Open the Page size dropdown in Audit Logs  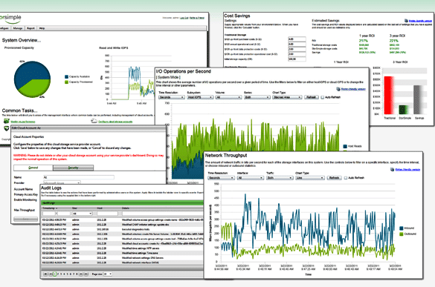coord(108,274)
